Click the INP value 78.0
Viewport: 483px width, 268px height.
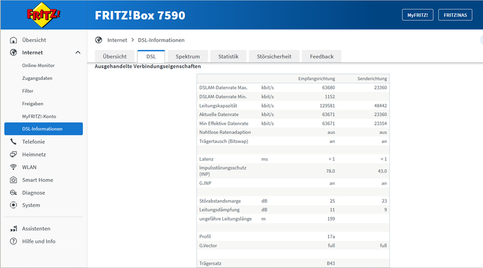coord(331,171)
